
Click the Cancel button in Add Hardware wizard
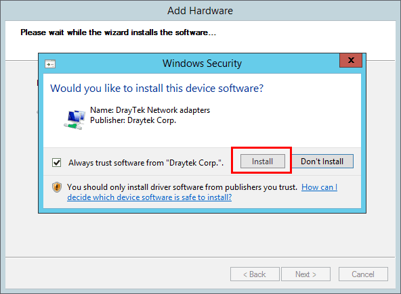coord(363,274)
